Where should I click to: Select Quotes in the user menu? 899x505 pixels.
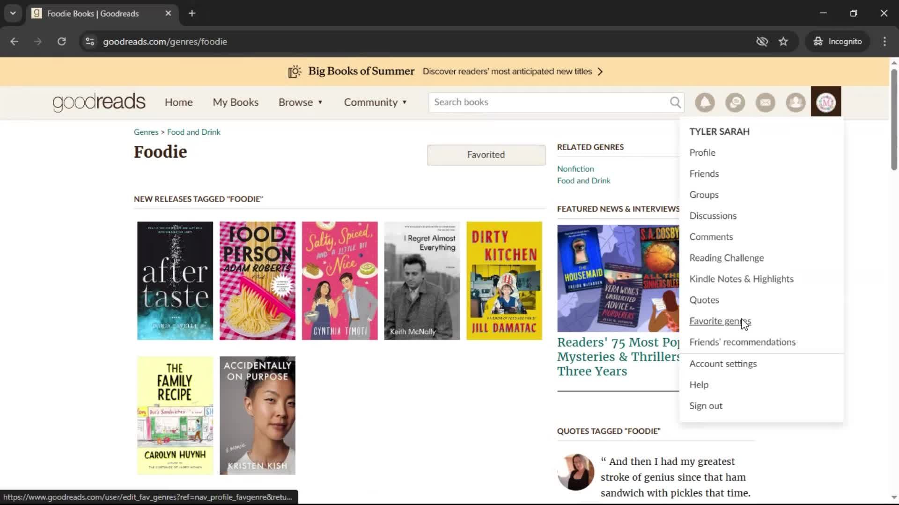pos(704,300)
